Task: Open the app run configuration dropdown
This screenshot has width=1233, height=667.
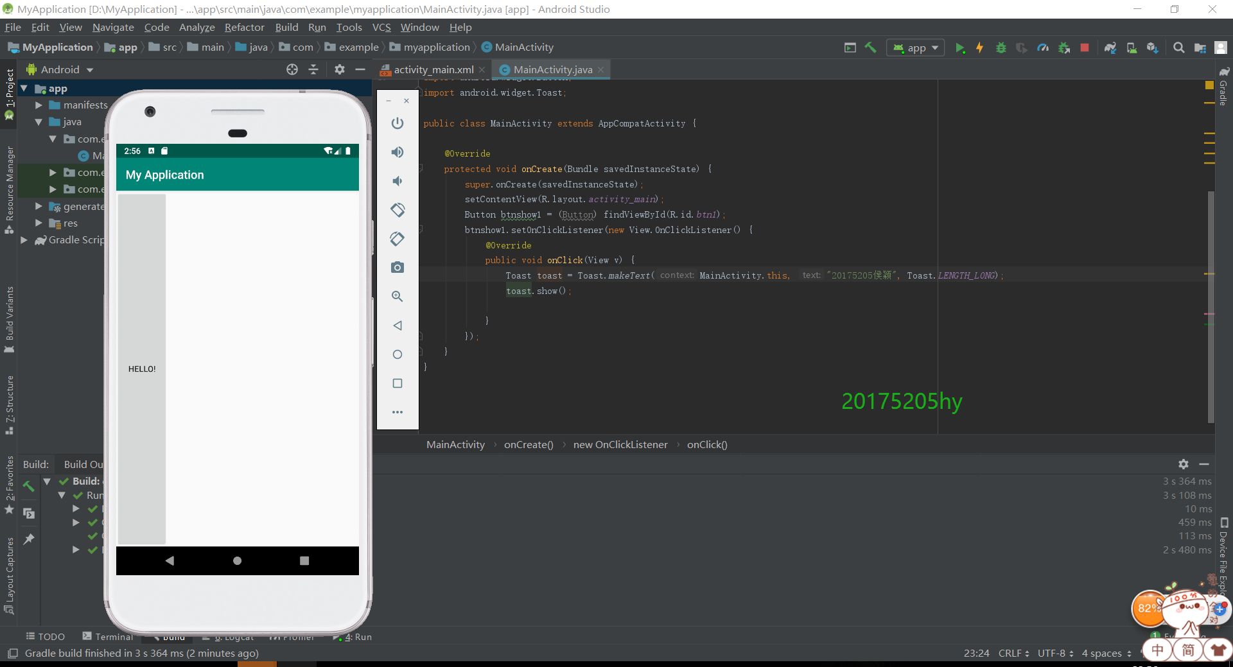Action: [x=916, y=48]
